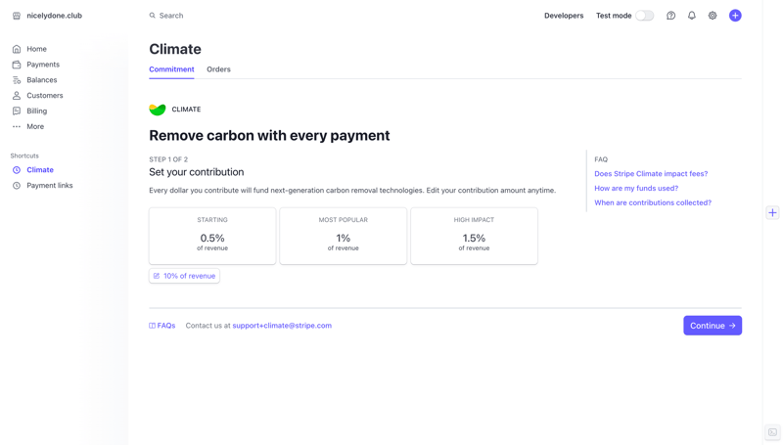Toggle the Test mode switch

pyautogui.click(x=645, y=16)
